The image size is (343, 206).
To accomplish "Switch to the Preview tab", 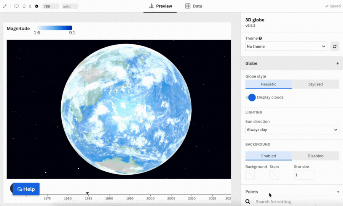I will (160, 6).
